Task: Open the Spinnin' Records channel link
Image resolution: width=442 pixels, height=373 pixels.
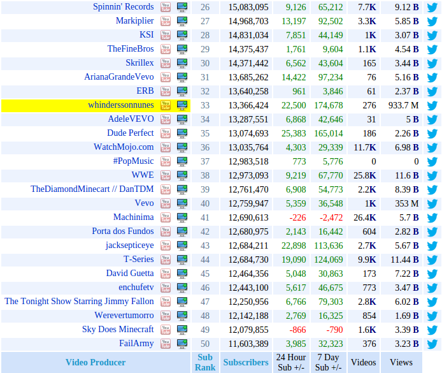Action: (x=124, y=7)
